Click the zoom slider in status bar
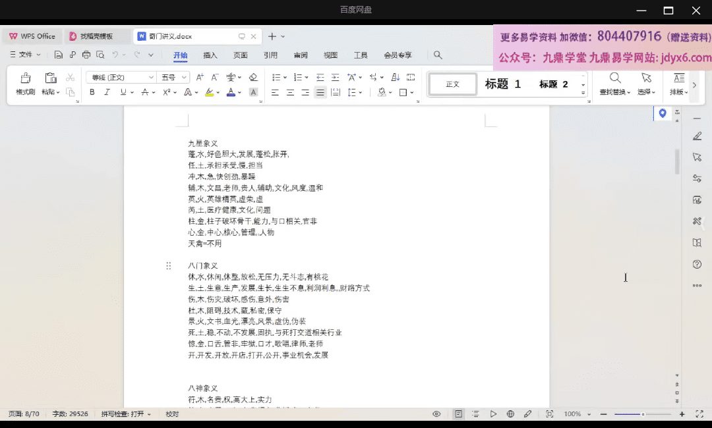Screen dimensions: 712x428 tap(642, 414)
